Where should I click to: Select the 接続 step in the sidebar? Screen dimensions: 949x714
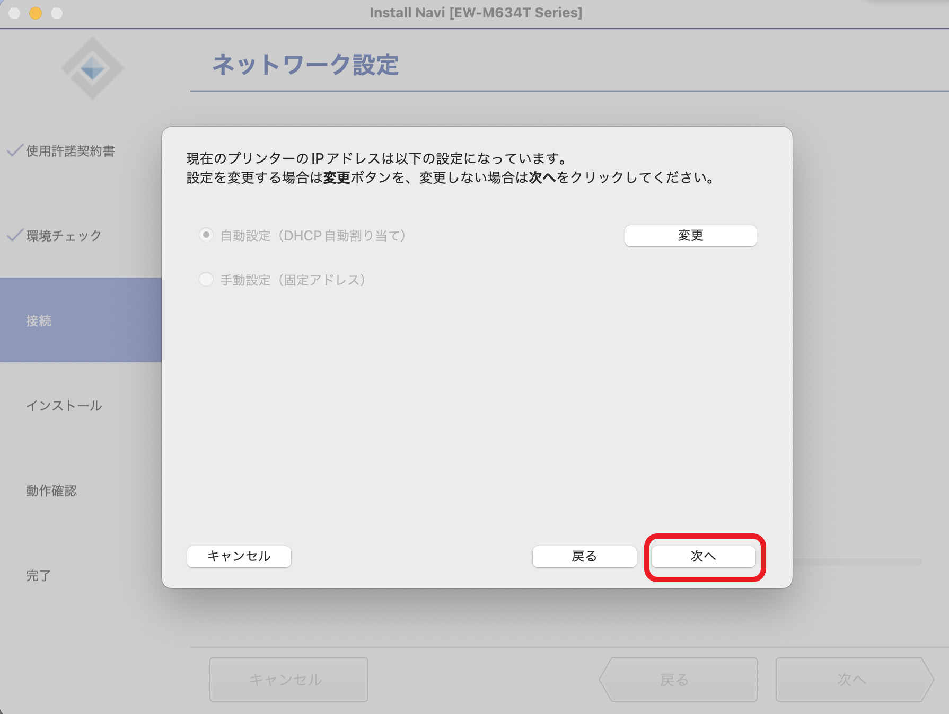point(39,320)
